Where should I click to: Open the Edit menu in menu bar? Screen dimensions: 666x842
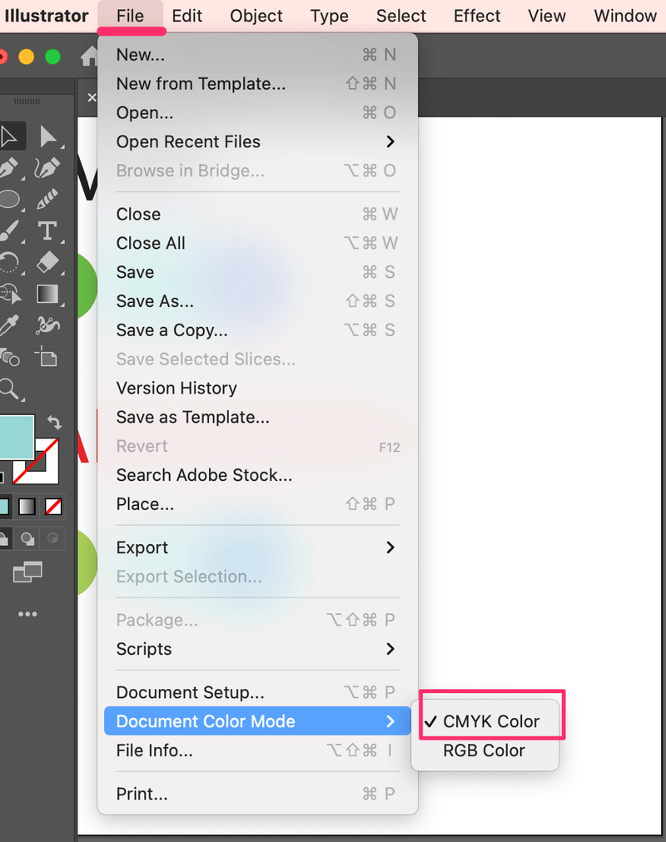tap(186, 16)
